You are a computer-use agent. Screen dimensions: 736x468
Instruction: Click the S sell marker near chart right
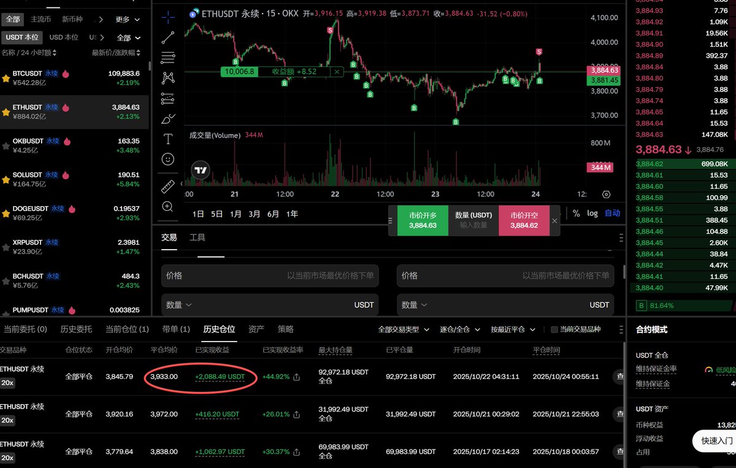[x=539, y=52]
